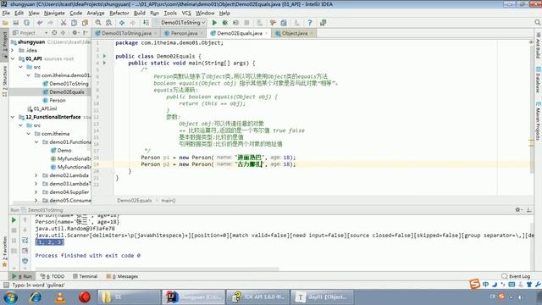
Task: Open the Database side panel
Action: tap(538, 80)
